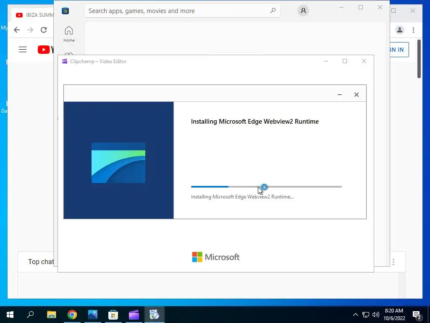
Task: Open File Explorer from taskbar
Action: (51, 315)
